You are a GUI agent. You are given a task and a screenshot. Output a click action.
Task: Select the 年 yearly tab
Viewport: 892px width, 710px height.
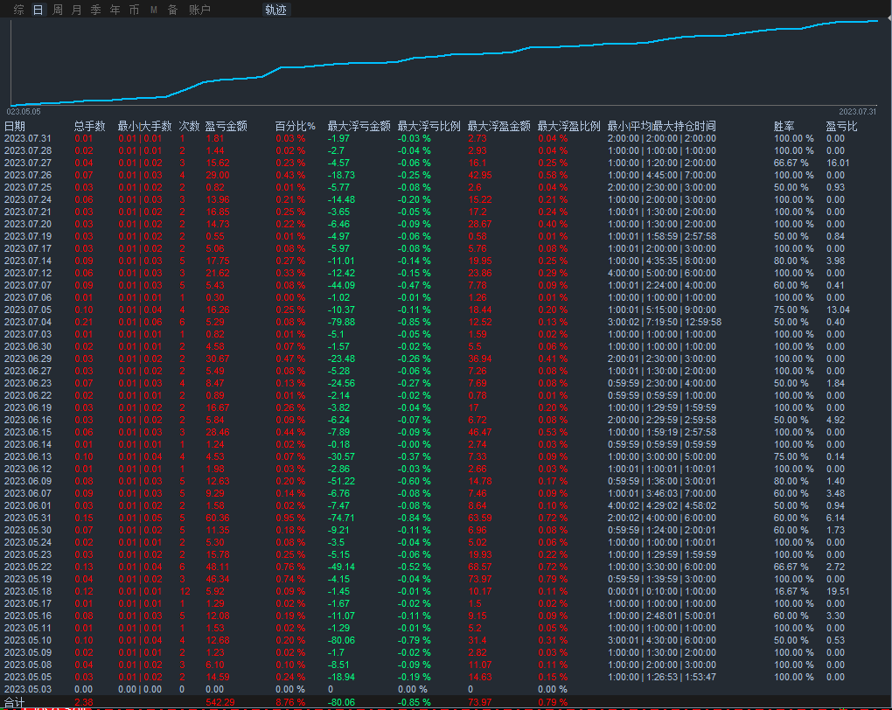(x=115, y=10)
